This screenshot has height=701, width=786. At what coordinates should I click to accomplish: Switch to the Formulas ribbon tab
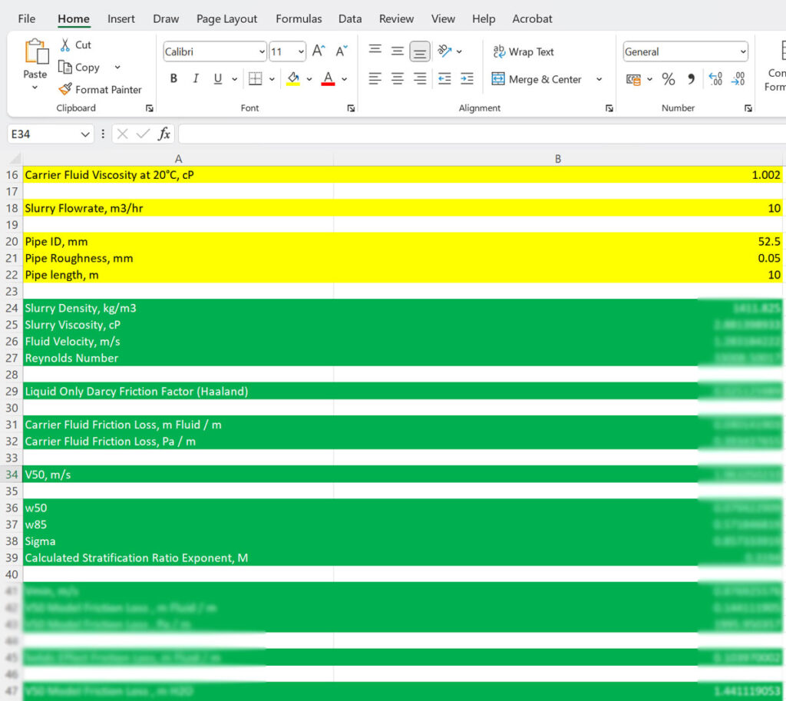pyautogui.click(x=299, y=18)
